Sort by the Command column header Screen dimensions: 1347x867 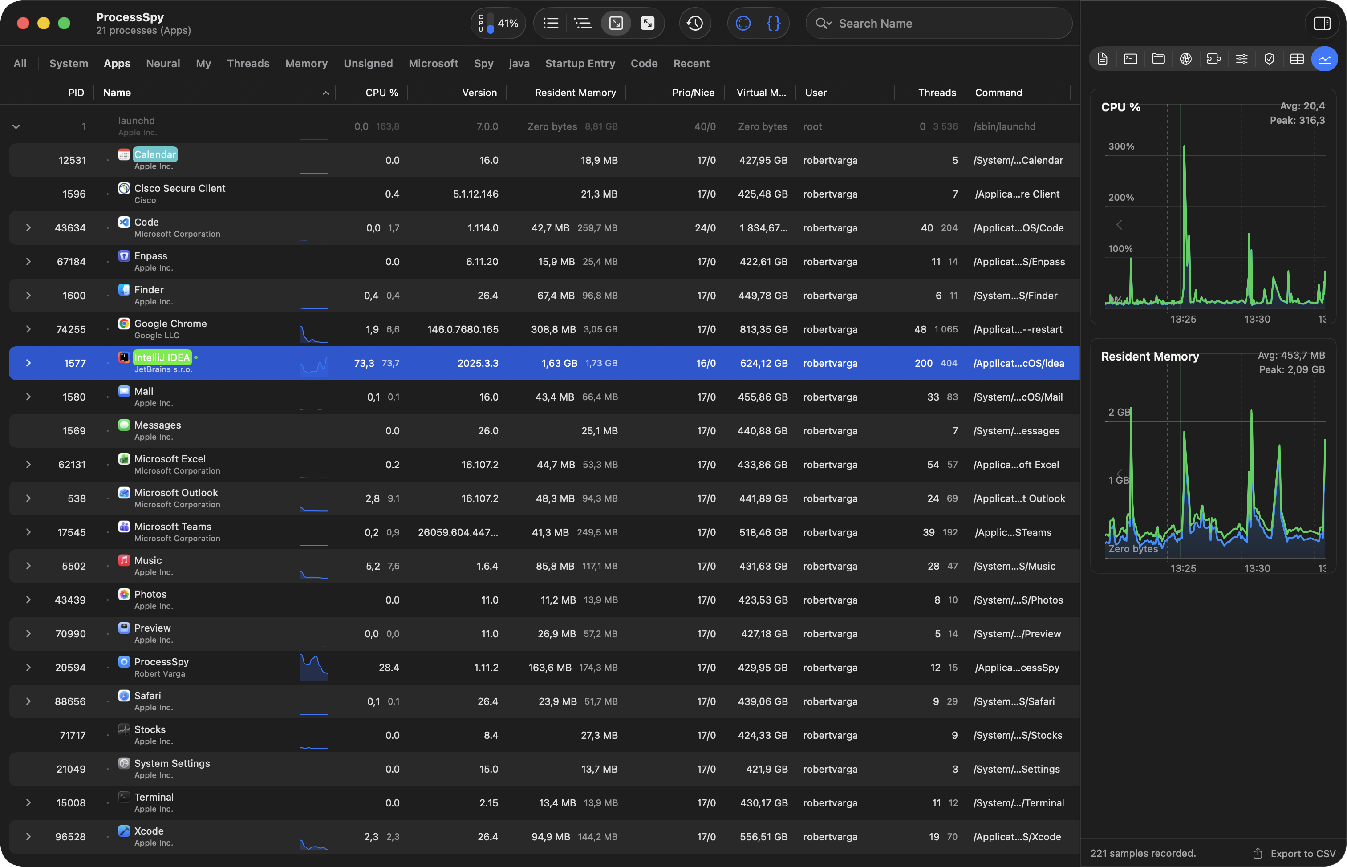tap(1018, 92)
